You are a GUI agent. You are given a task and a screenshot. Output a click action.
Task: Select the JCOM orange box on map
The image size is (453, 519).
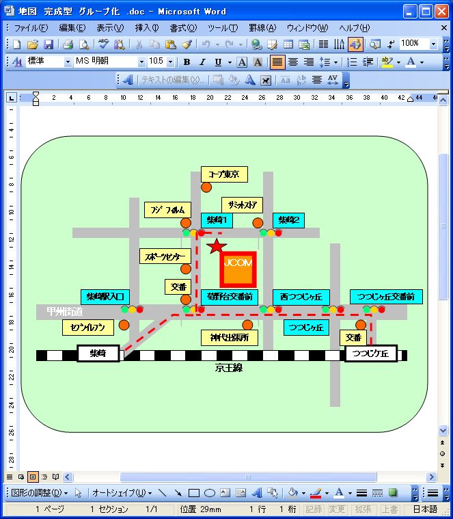tap(238, 269)
